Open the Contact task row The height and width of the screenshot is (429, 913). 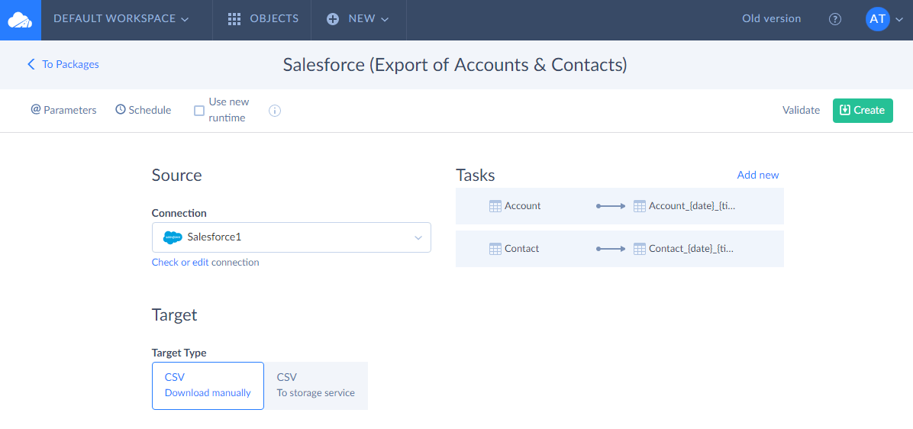click(620, 249)
